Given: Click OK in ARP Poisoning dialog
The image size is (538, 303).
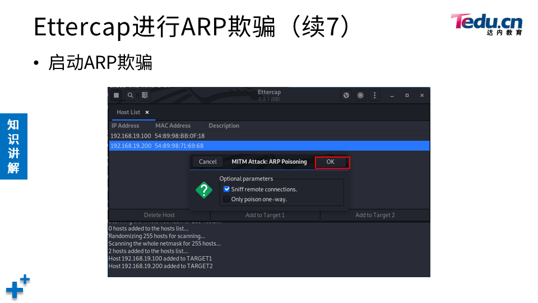Looking at the screenshot, I should tap(332, 162).
